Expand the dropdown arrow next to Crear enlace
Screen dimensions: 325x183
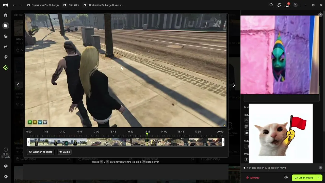click(319, 178)
